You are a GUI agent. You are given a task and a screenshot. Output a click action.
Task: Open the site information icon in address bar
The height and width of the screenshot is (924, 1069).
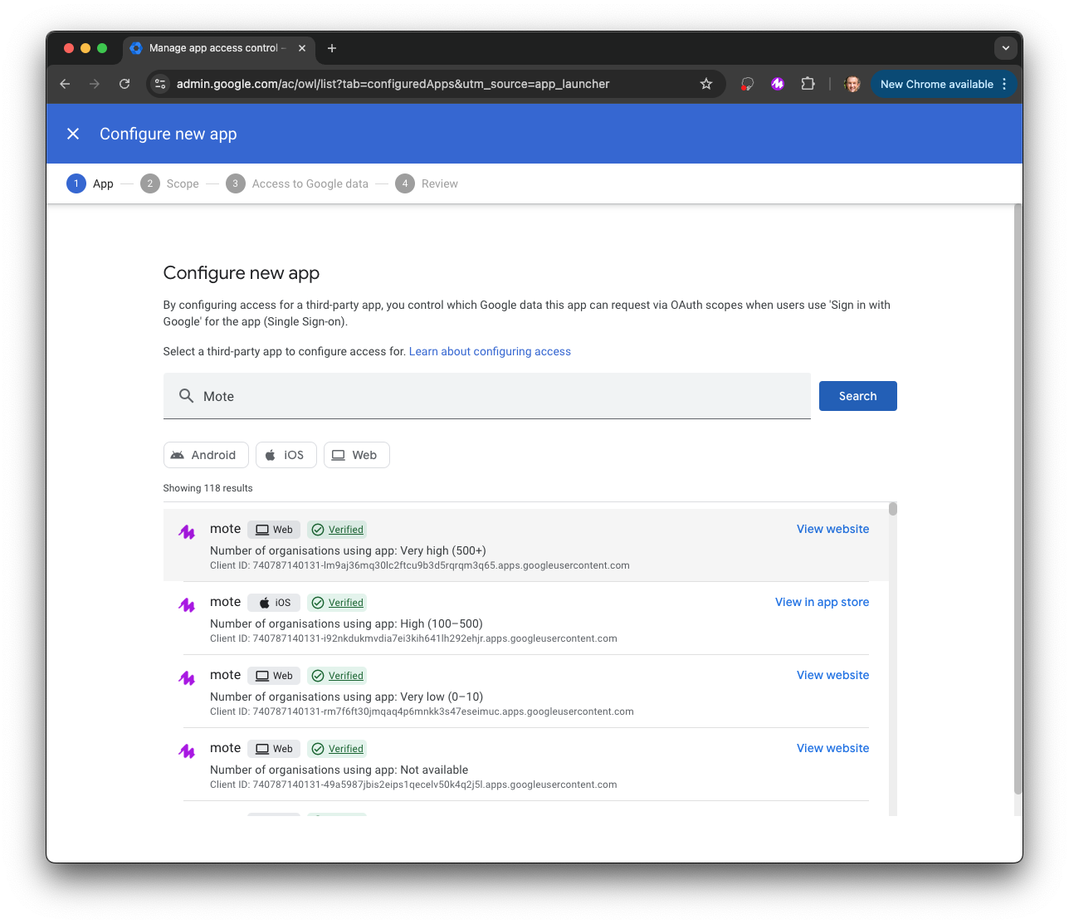coord(161,84)
